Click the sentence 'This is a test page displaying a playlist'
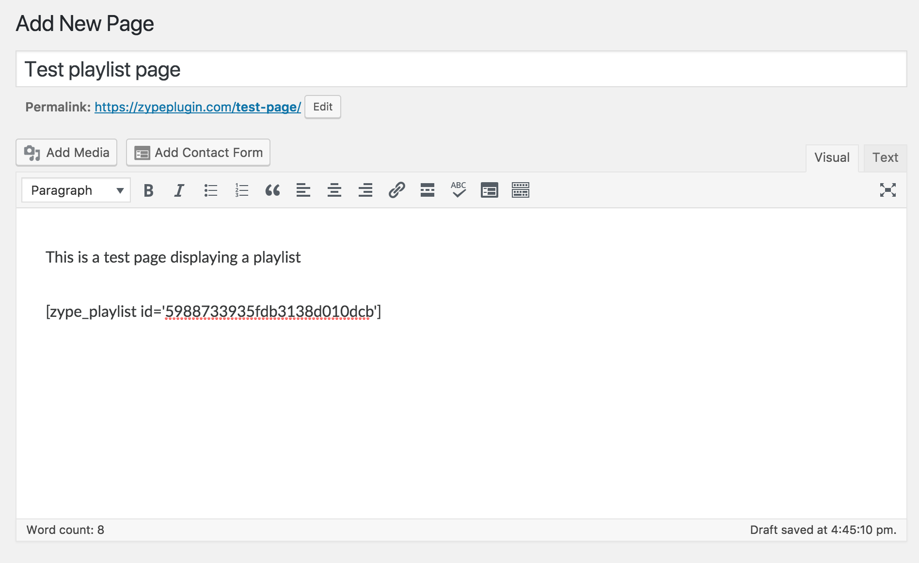The image size is (919, 563). click(173, 257)
